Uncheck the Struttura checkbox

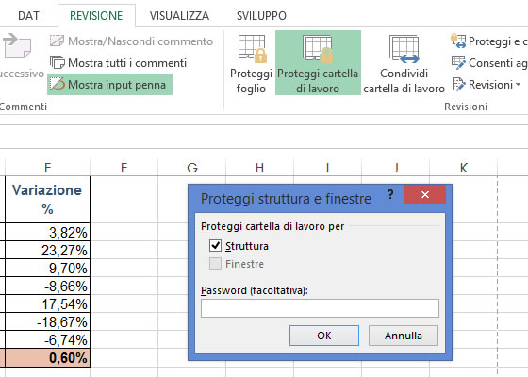click(216, 246)
